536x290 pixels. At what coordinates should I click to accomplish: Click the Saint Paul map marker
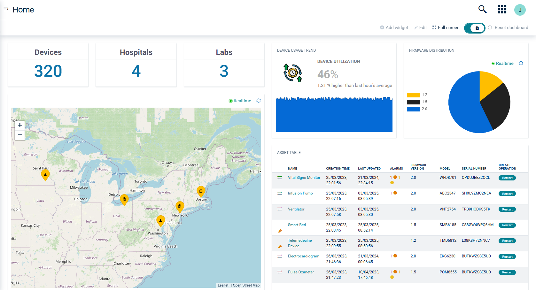click(x=45, y=174)
